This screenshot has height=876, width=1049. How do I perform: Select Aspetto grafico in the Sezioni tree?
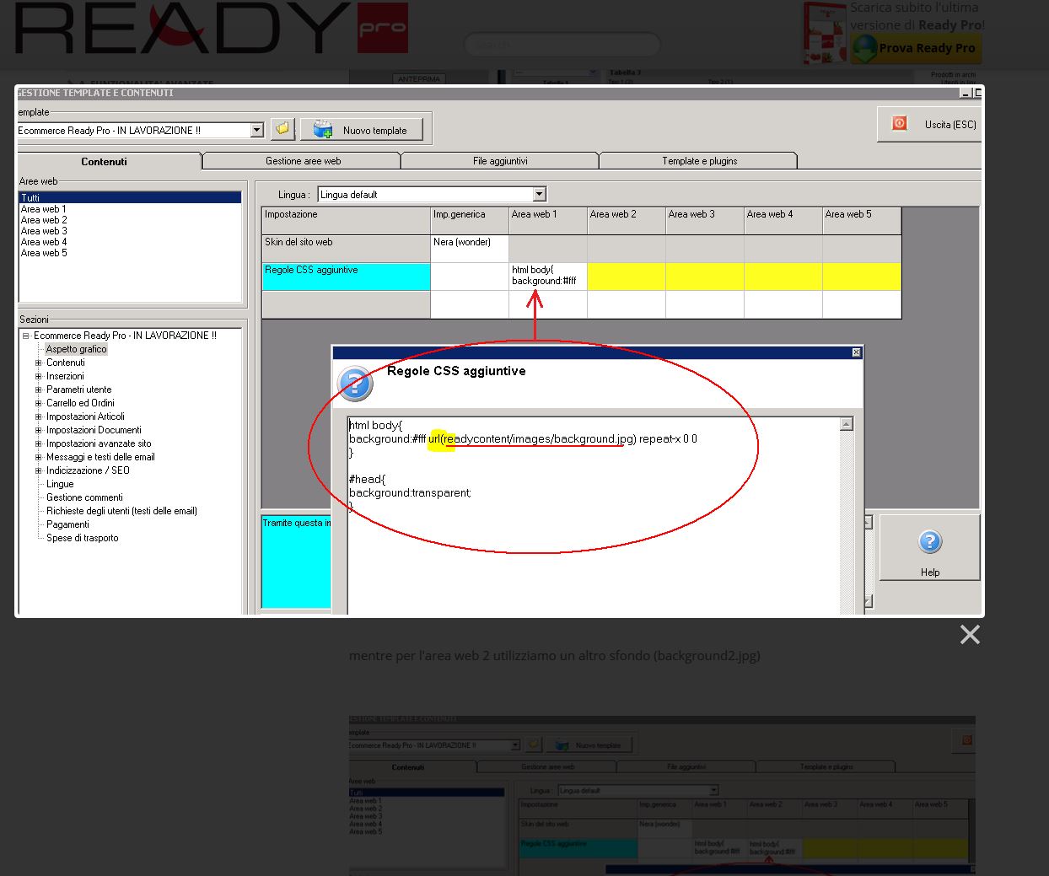[76, 349]
